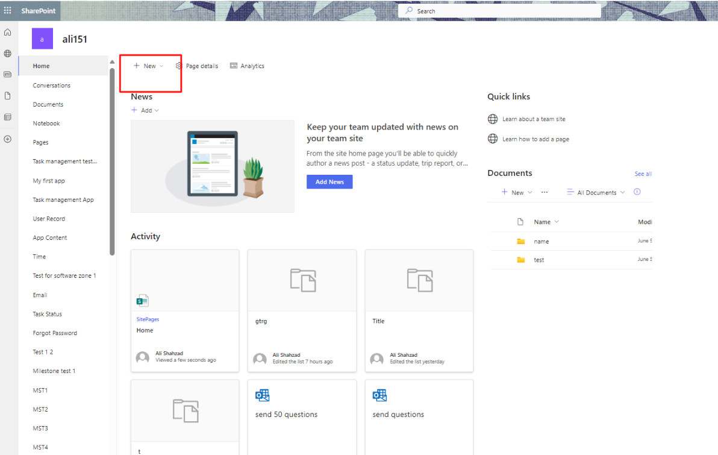Open the Files icon in the left rail
Image resolution: width=718 pixels, height=455 pixels.
7,95
